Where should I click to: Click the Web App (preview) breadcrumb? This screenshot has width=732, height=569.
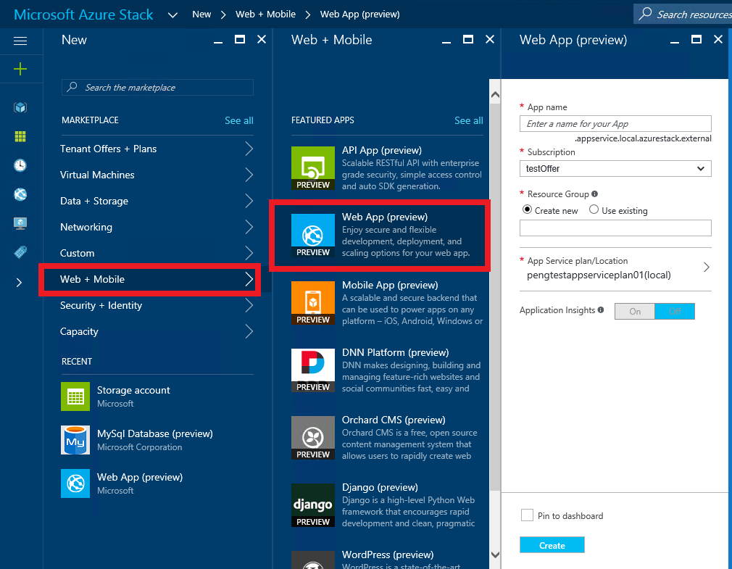tap(360, 14)
